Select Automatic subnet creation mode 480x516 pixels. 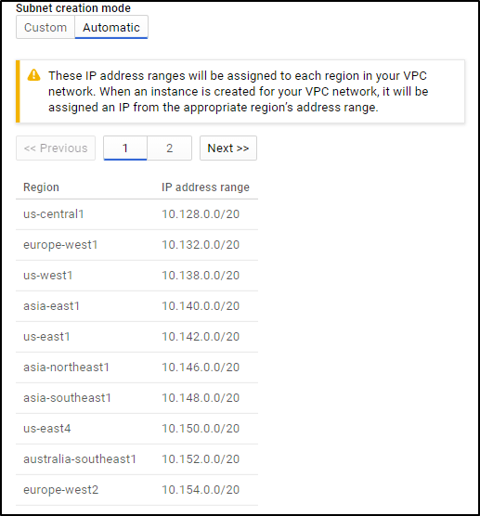pos(111,27)
